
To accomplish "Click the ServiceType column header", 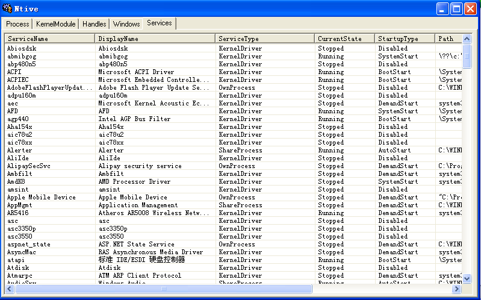I will (x=265, y=39).
